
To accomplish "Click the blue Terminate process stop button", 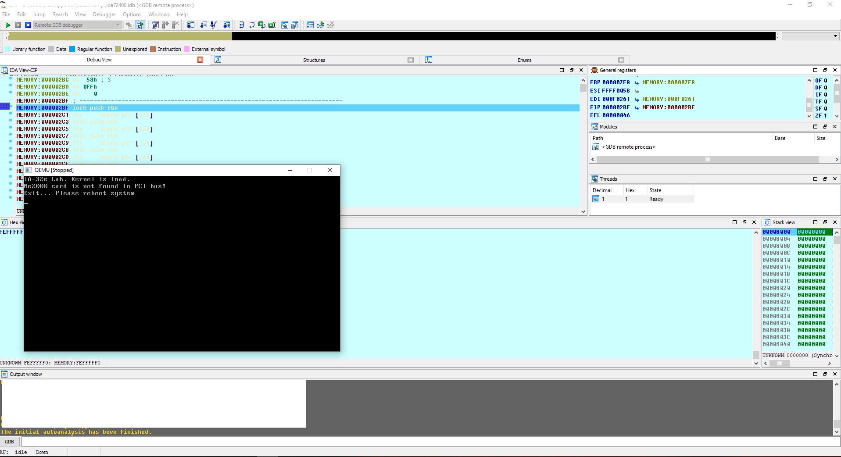I will [28, 25].
